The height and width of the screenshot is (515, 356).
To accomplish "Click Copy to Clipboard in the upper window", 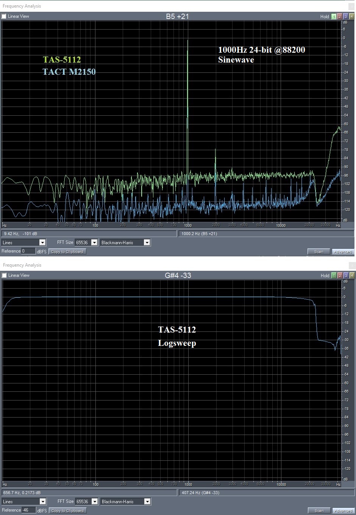I will 67,252.
